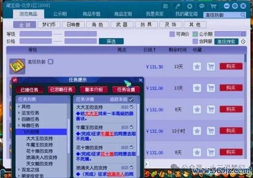253x178 pixels.
Task: Click the red swap icon on the 任务提示 title bar
Action: click(15, 80)
